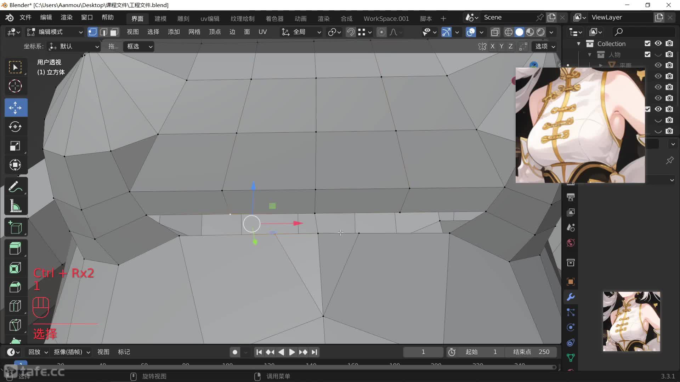Switch to face select mode
680x382 pixels.
click(x=114, y=32)
